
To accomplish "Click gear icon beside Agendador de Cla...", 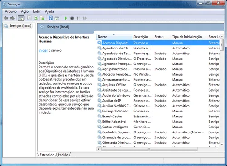I will click(99, 48).
